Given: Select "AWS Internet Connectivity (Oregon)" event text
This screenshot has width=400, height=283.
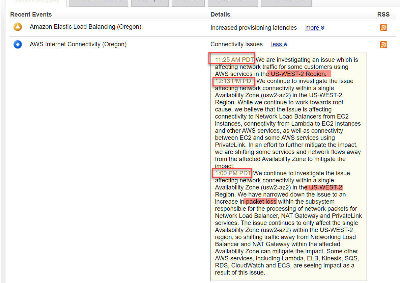Looking at the screenshot, I should click(78, 44).
